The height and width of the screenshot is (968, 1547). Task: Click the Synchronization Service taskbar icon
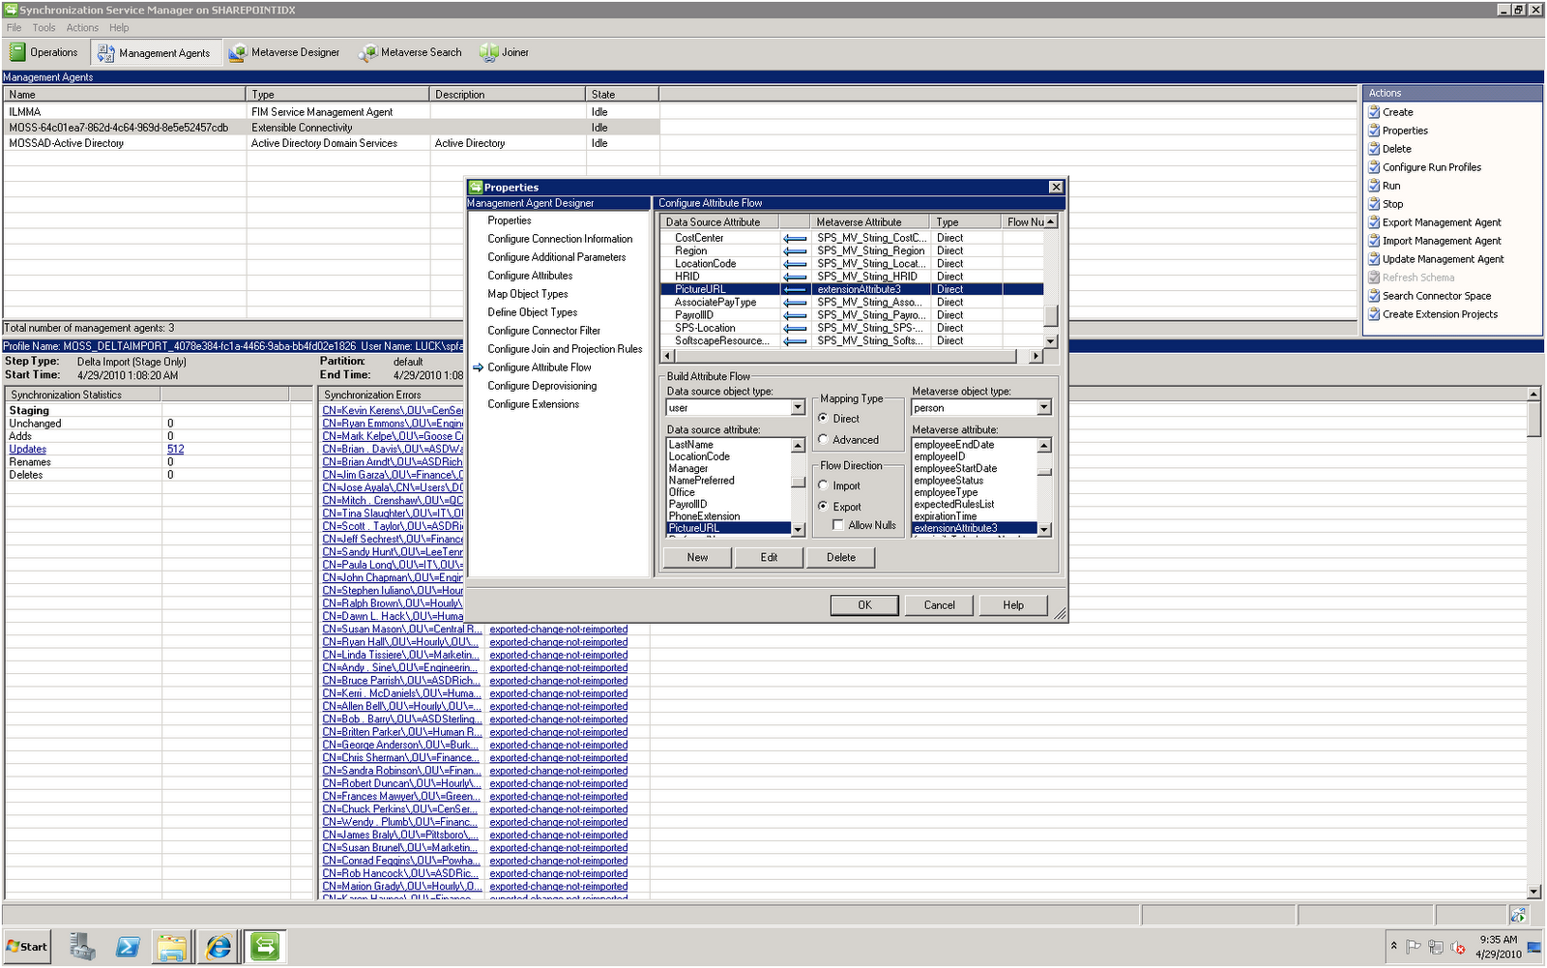(264, 947)
